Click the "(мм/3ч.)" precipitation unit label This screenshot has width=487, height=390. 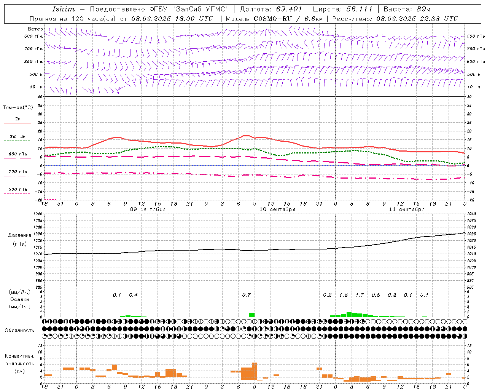pos(19,292)
